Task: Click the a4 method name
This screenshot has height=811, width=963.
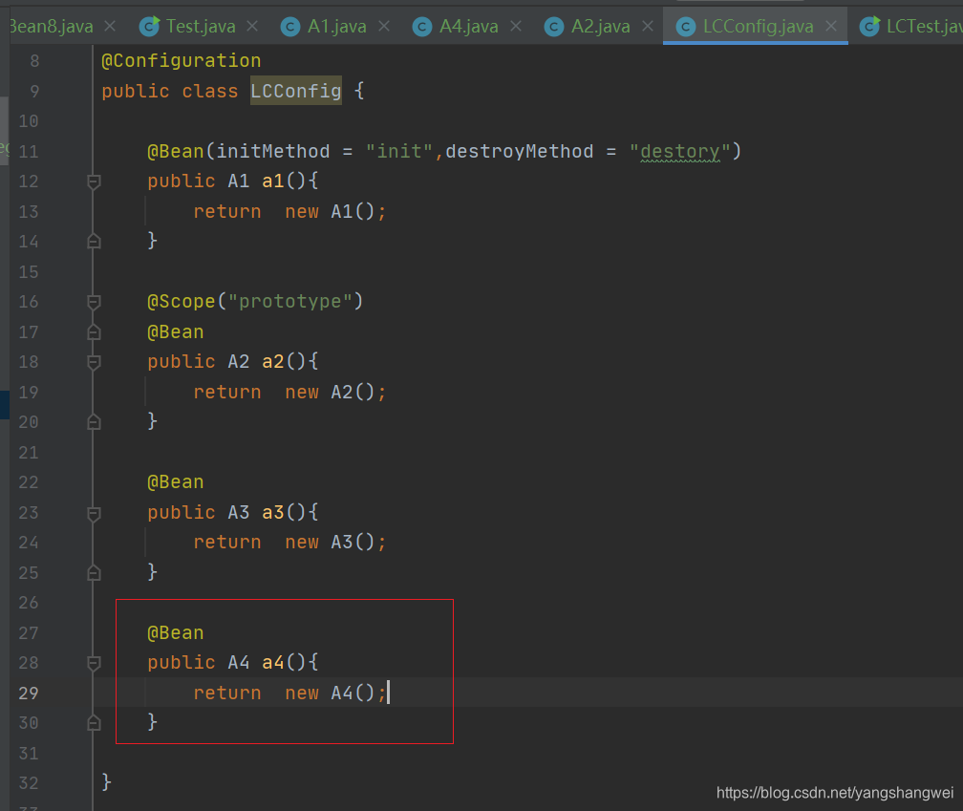Action: click(x=272, y=662)
